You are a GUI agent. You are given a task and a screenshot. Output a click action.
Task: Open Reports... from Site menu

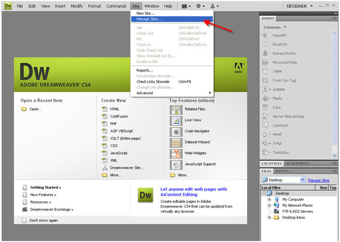[x=172, y=70]
